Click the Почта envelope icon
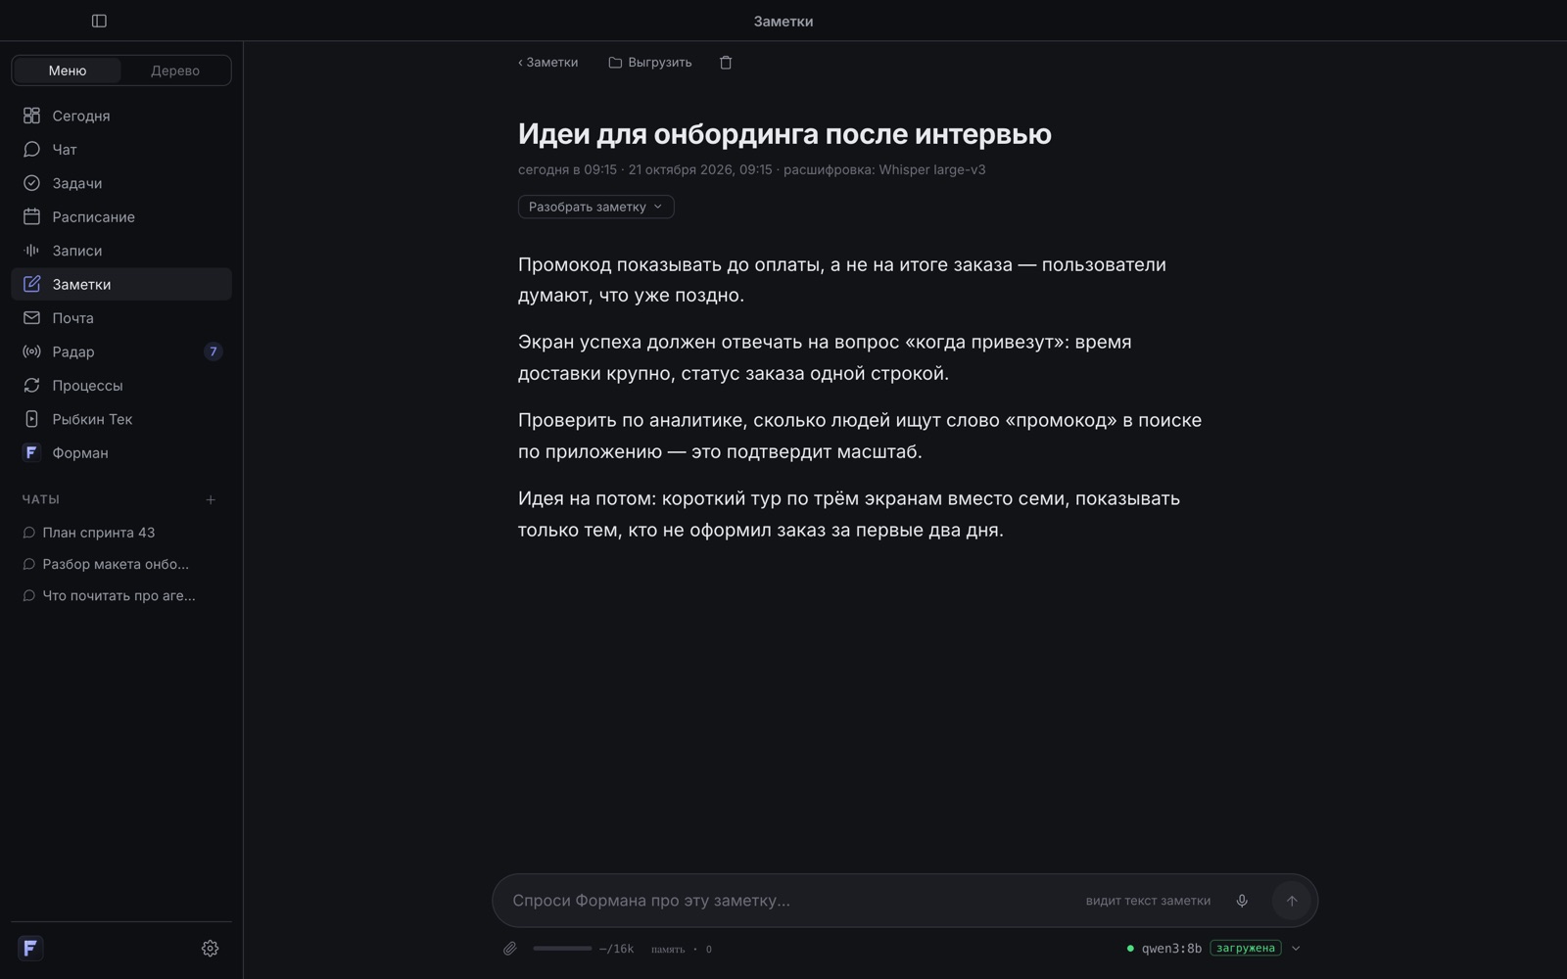Image resolution: width=1567 pixels, height=979 pixels. click(x=31, y=318)
